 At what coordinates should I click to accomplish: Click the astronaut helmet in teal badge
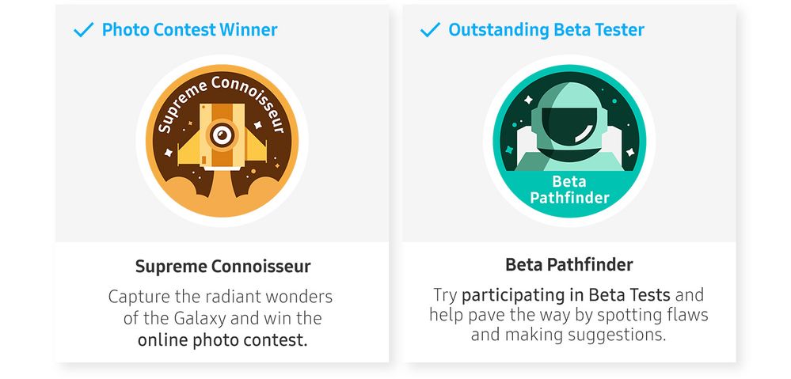pyautogui.click(x=569, y=120)
